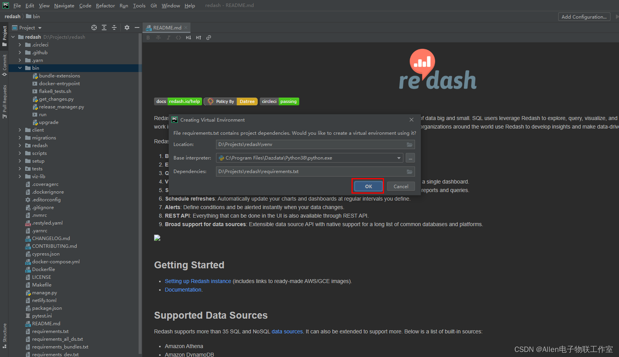
Task: Toggle code formatting in markdown toolbar
Action: click(x=178, y=38)
